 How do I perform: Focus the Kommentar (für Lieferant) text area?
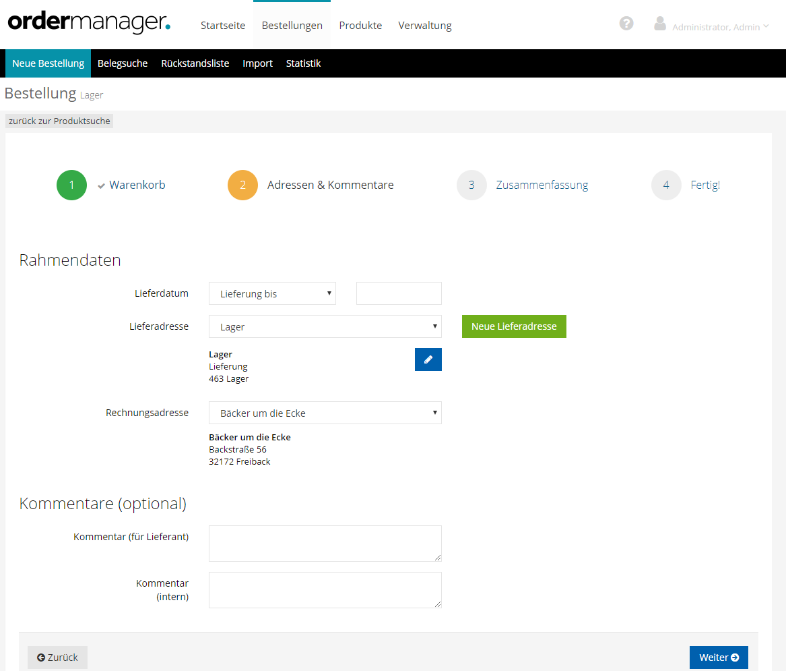[325, 544]
